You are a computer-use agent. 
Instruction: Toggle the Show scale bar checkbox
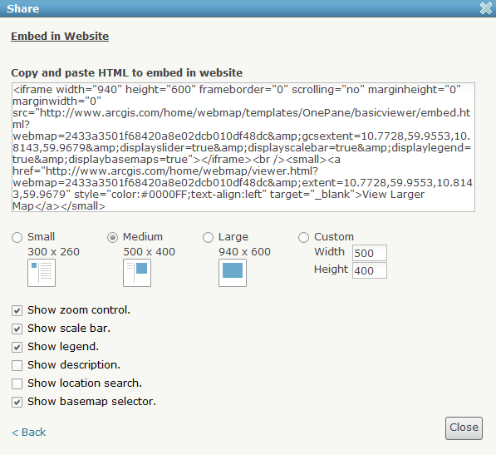tap(17, 329)
